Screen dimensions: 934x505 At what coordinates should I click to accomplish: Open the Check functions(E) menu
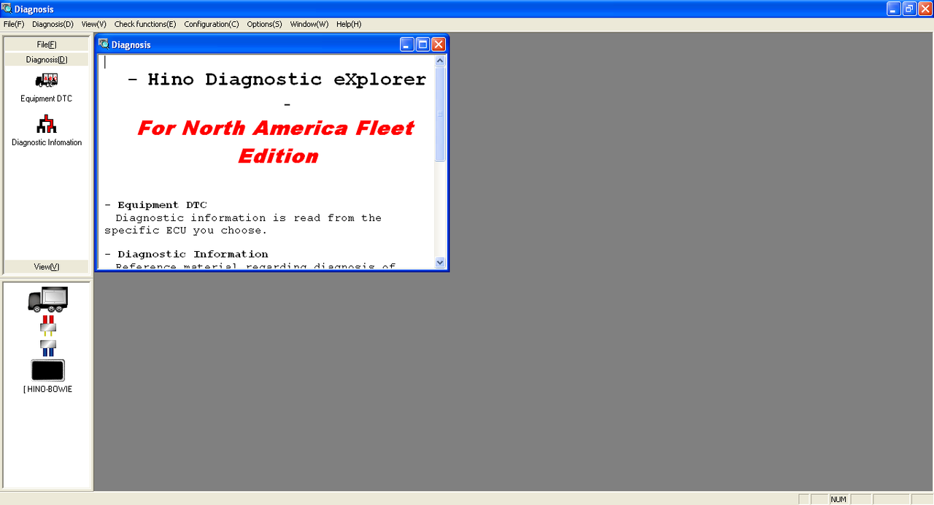(145, 24)
